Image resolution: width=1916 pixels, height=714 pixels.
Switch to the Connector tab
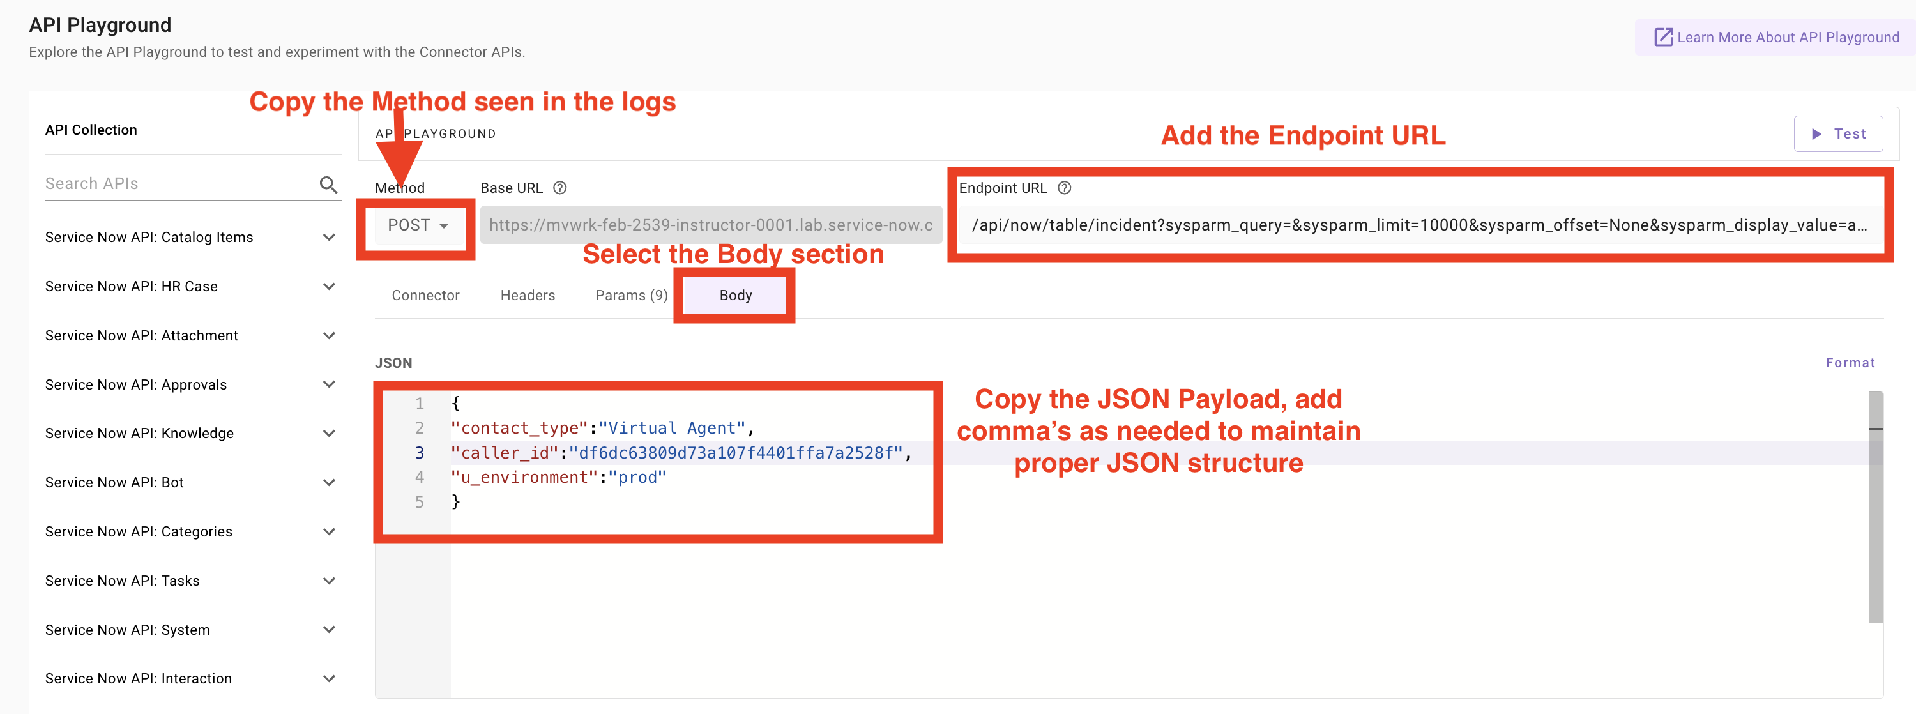pos(425,295)
